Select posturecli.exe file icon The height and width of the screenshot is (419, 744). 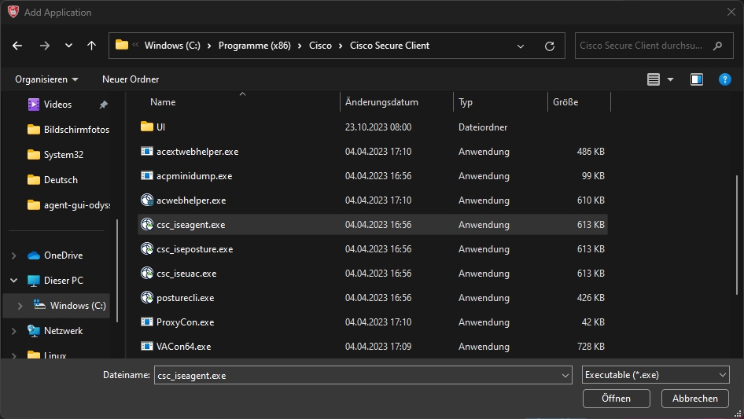(x=147, y=297)
